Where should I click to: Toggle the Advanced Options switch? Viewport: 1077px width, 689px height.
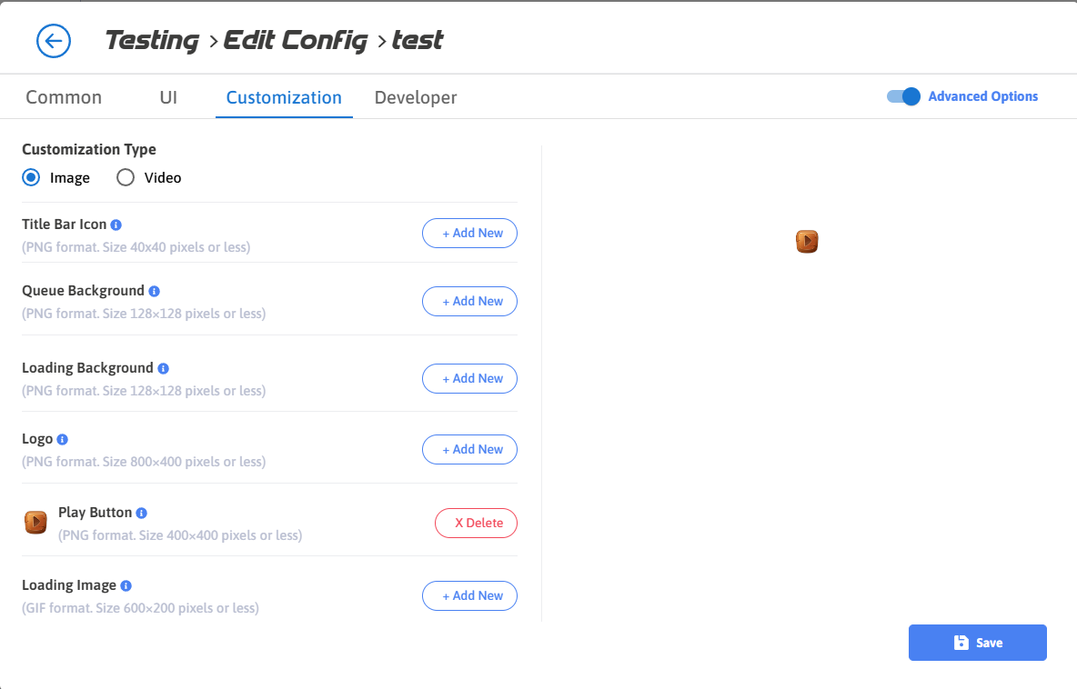point(904,96)
